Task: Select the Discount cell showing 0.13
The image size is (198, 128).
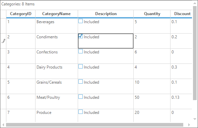Action: click(181, 101)
